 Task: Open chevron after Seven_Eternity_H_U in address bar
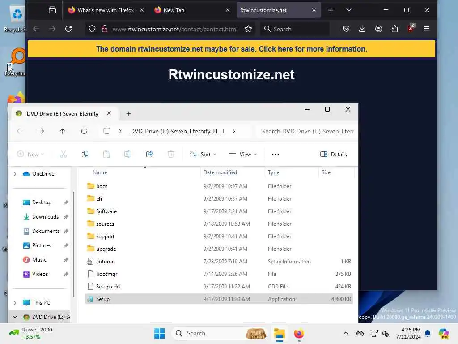(234, 131)
